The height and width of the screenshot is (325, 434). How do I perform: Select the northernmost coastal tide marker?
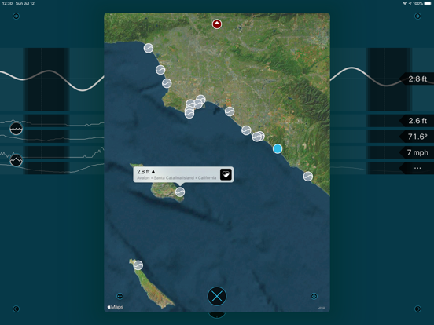click(149, 48)
